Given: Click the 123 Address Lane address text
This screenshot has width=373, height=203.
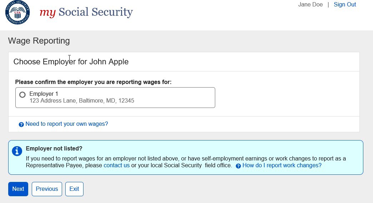Looking at the screenshot, I should point(82,101).
